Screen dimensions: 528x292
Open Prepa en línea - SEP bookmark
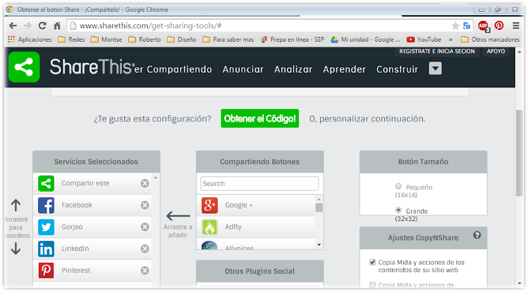pos(293,40)
